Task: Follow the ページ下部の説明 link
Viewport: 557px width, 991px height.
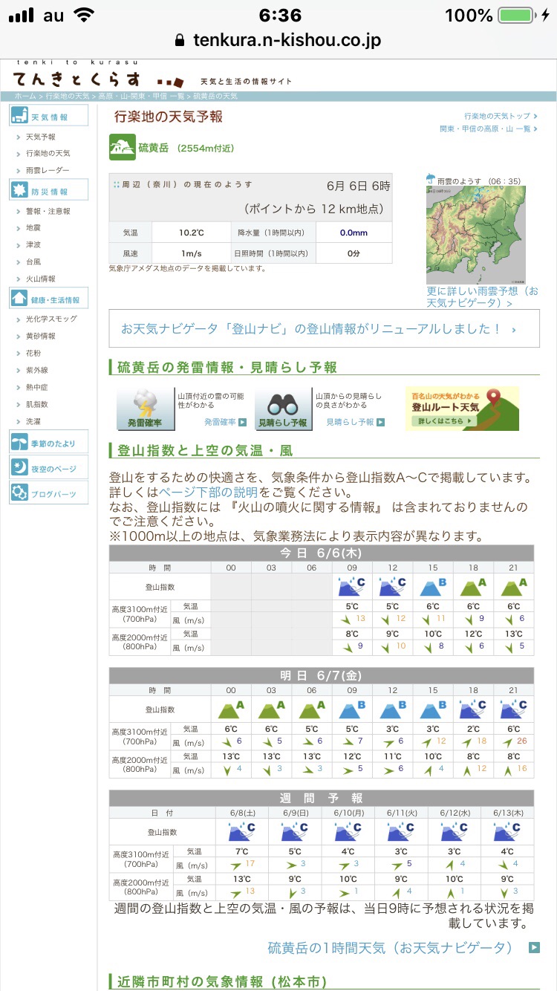Action: click(209, 493)
